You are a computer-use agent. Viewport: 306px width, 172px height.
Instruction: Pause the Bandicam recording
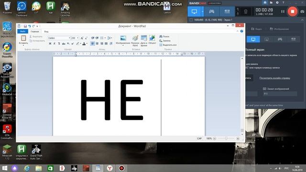pyautogui.click(x=283, y=11)
